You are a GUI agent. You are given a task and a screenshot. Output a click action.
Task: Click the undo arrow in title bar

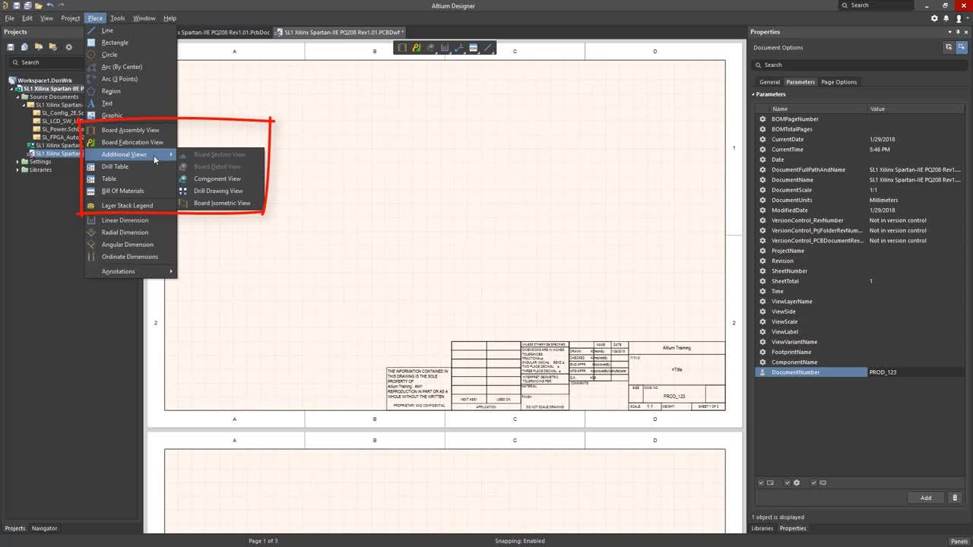[x=49, y=5]
